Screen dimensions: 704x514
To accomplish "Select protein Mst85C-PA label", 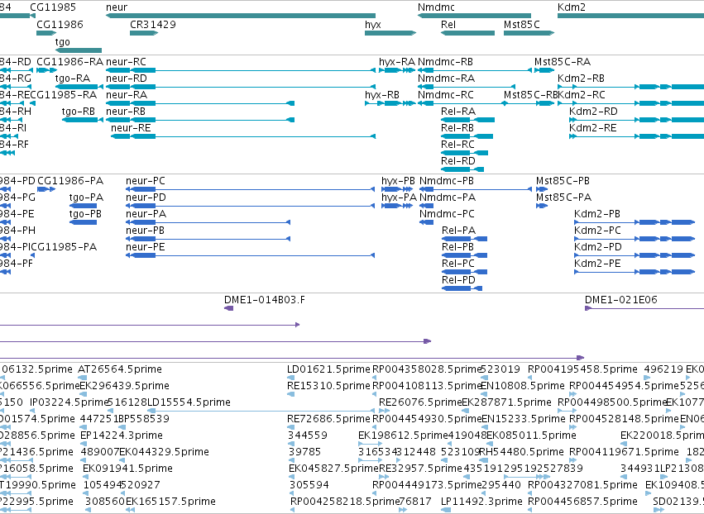I will pos(563,198).
